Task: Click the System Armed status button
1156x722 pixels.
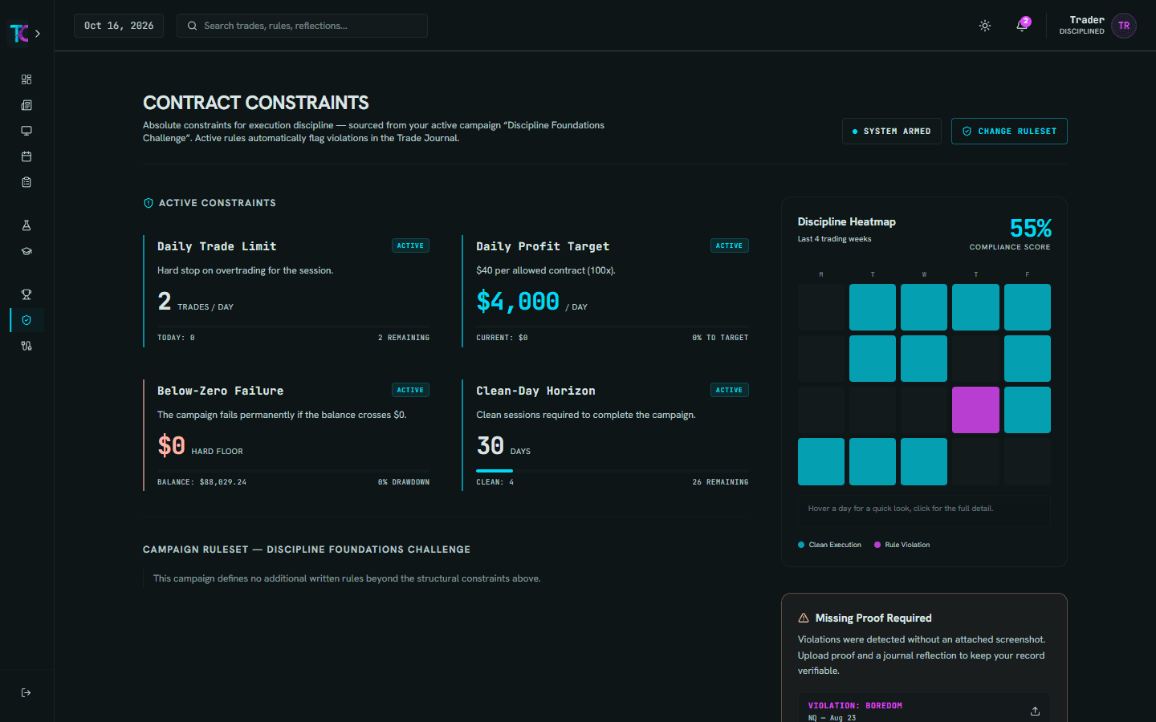Action: coord(891,132)
